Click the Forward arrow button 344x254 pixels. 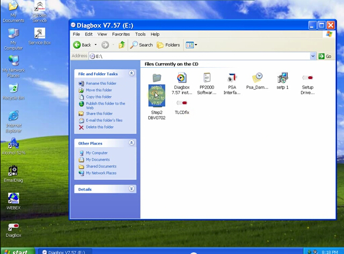105,45
